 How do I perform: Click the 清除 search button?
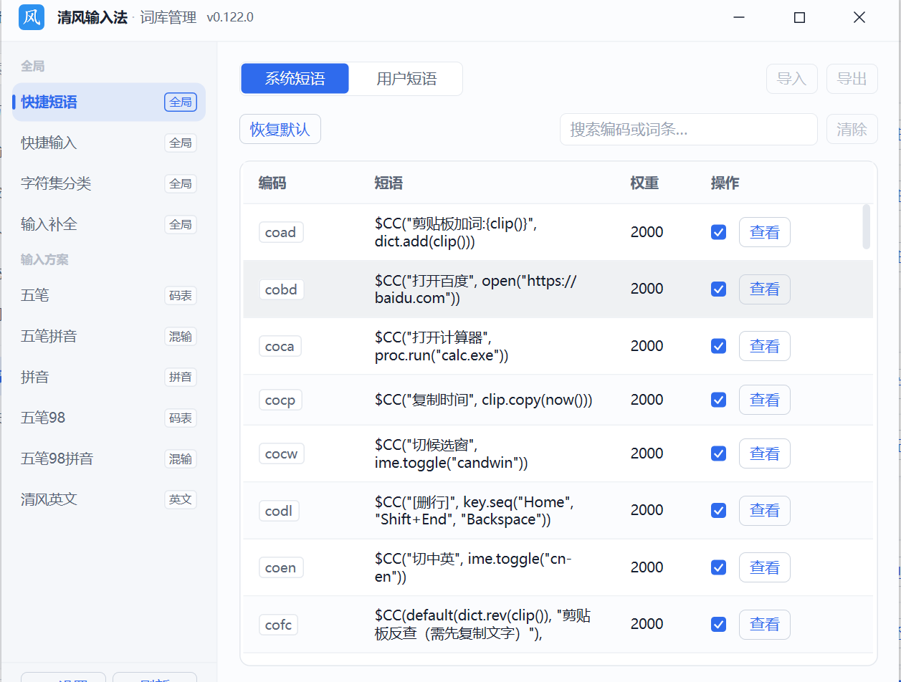coord(852,130)
